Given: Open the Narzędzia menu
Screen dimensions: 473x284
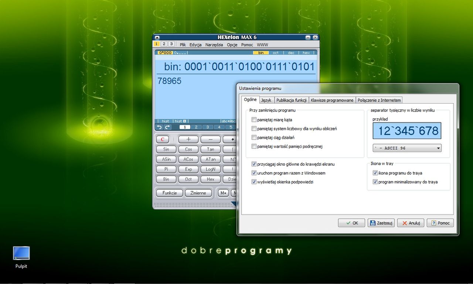Looking at the screenshot, I should click(x=214, y=45).
